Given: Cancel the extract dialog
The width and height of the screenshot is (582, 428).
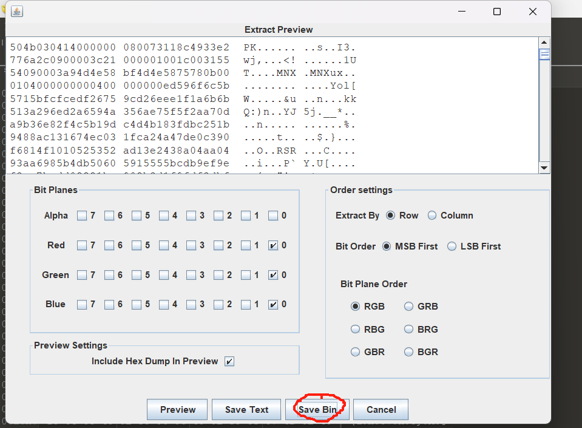Looking at the screenshot, I should [x=381, y=410].
